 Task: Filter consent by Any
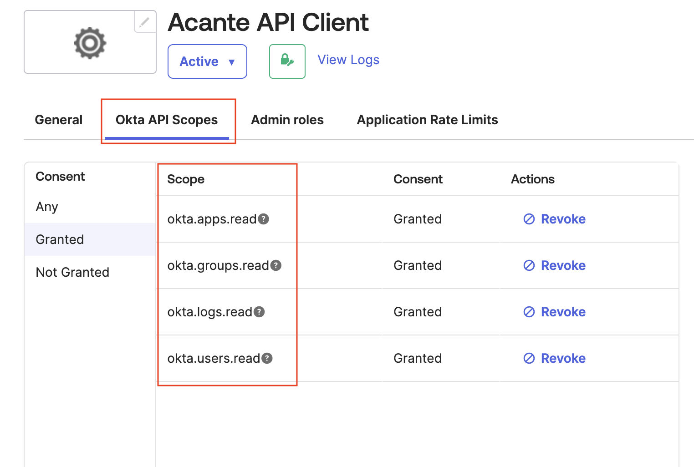click(90, 207)
